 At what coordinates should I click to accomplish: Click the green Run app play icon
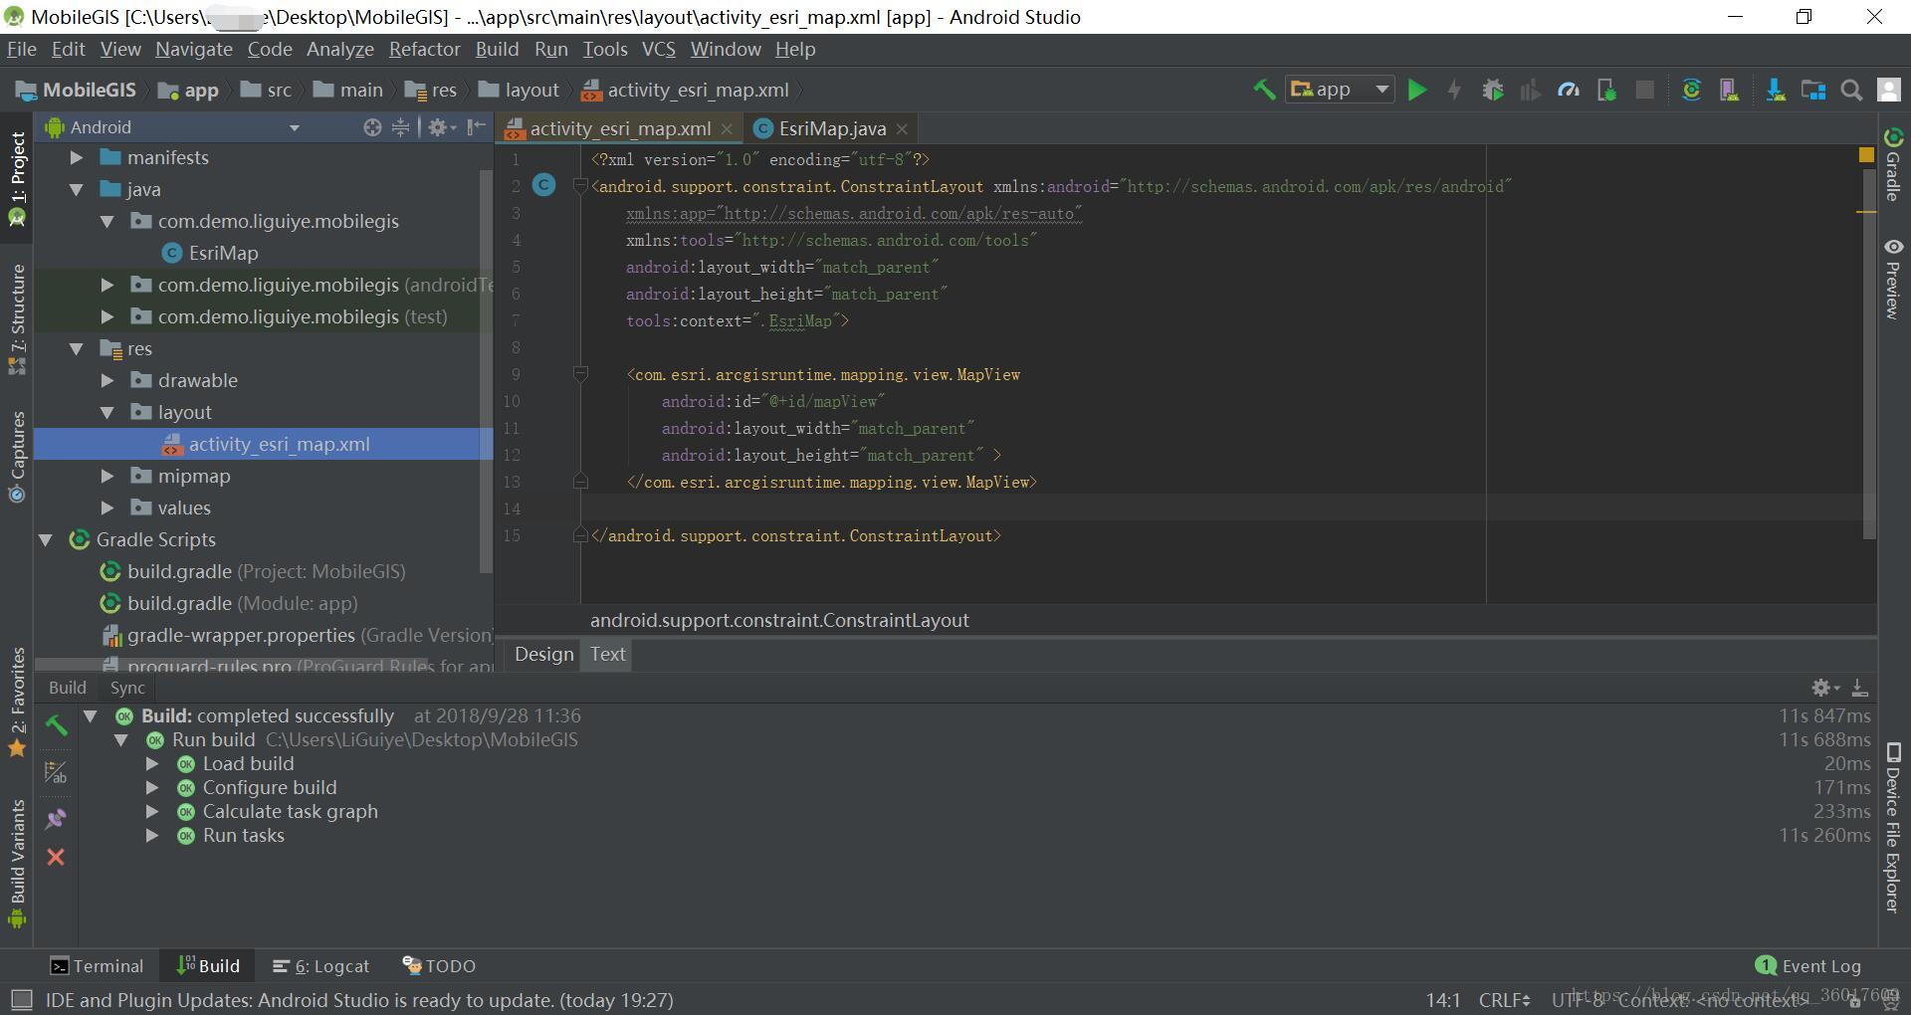pyautogui.click(x=1416, y=91)
